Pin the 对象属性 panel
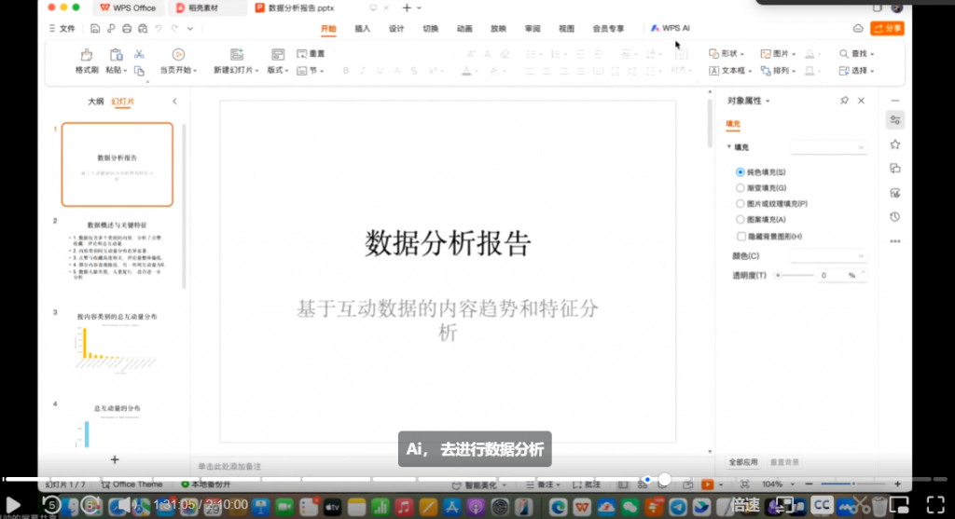955x519 pixels. click(x=844, y=101)
